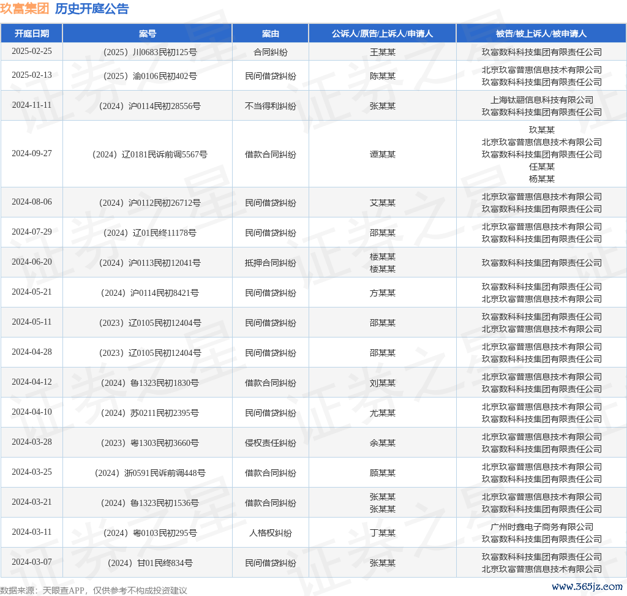Click plaintiff 谭某某

(x=382, y=154)
